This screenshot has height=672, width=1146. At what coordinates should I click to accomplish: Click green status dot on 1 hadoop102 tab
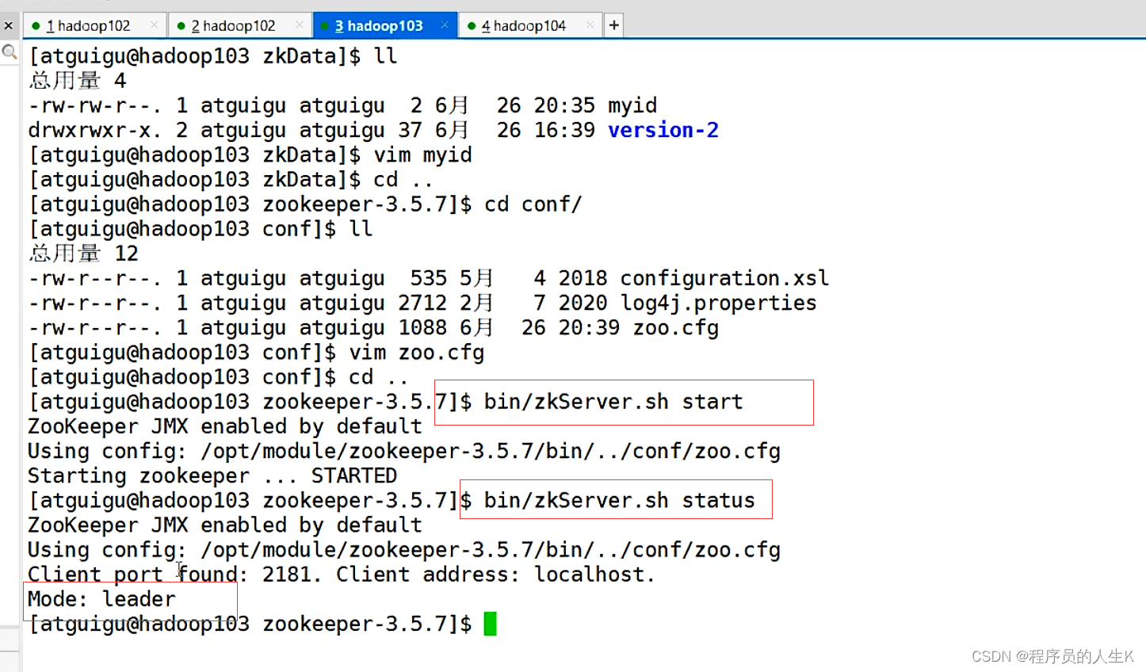[36, 26]
